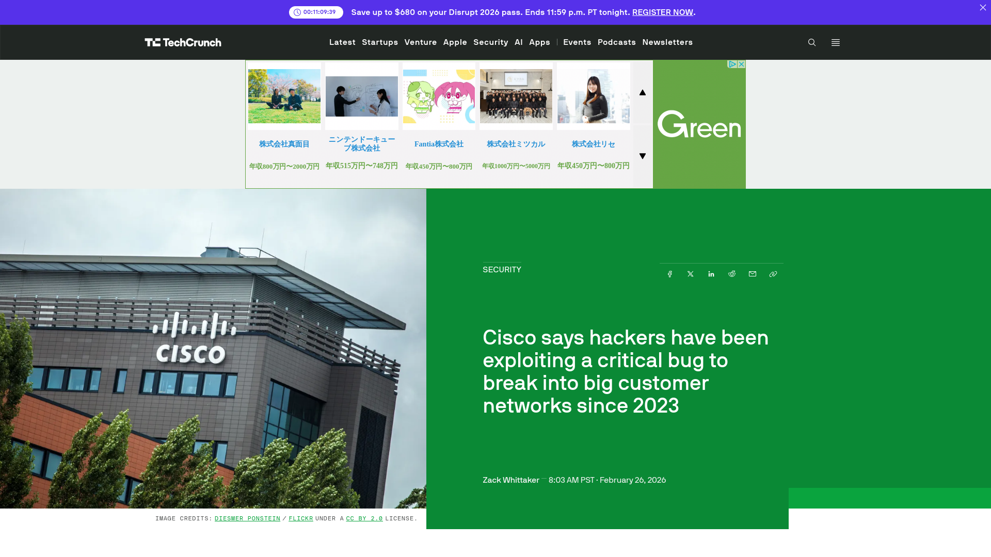Switch to the Security section
Image resolution: width=991 pixels, height=557 pixels.
coord(490,42)
